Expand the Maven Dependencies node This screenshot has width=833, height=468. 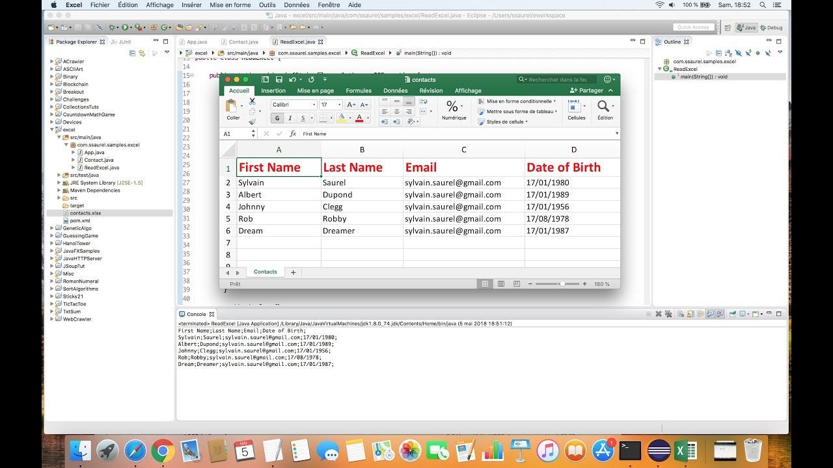(x=59, y=190)
